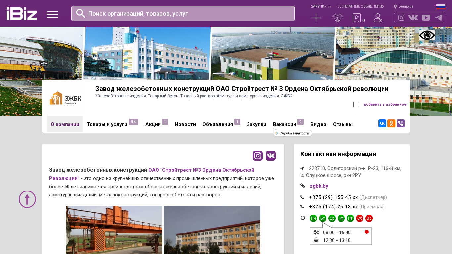Reveal reception phone +375 (174) 26 13
The height and width of the screenshot is (254, 452).
[334, 207]
